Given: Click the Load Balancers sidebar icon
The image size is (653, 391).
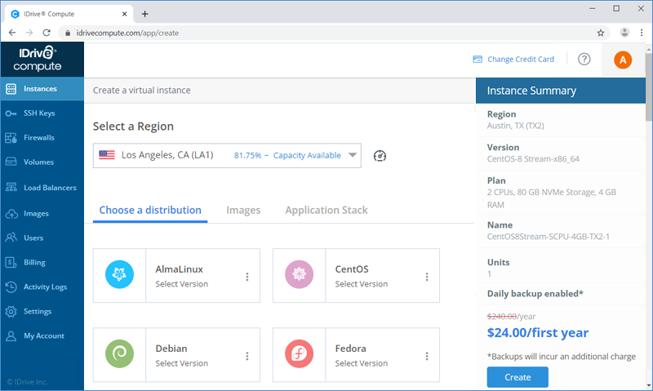Looking at the screenshot, I should pos(11,188).
